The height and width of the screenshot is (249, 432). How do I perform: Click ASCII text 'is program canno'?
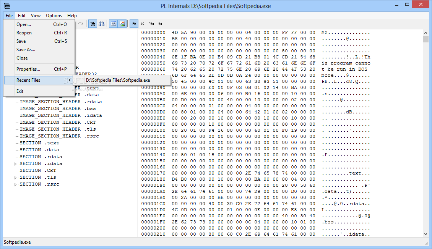[346, 63]
